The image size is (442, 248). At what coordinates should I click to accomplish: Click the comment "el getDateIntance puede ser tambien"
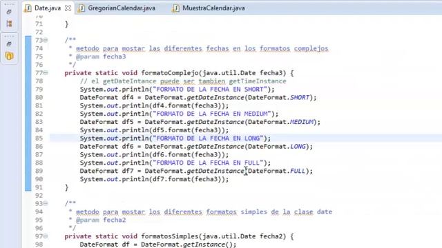coord(158,81)
